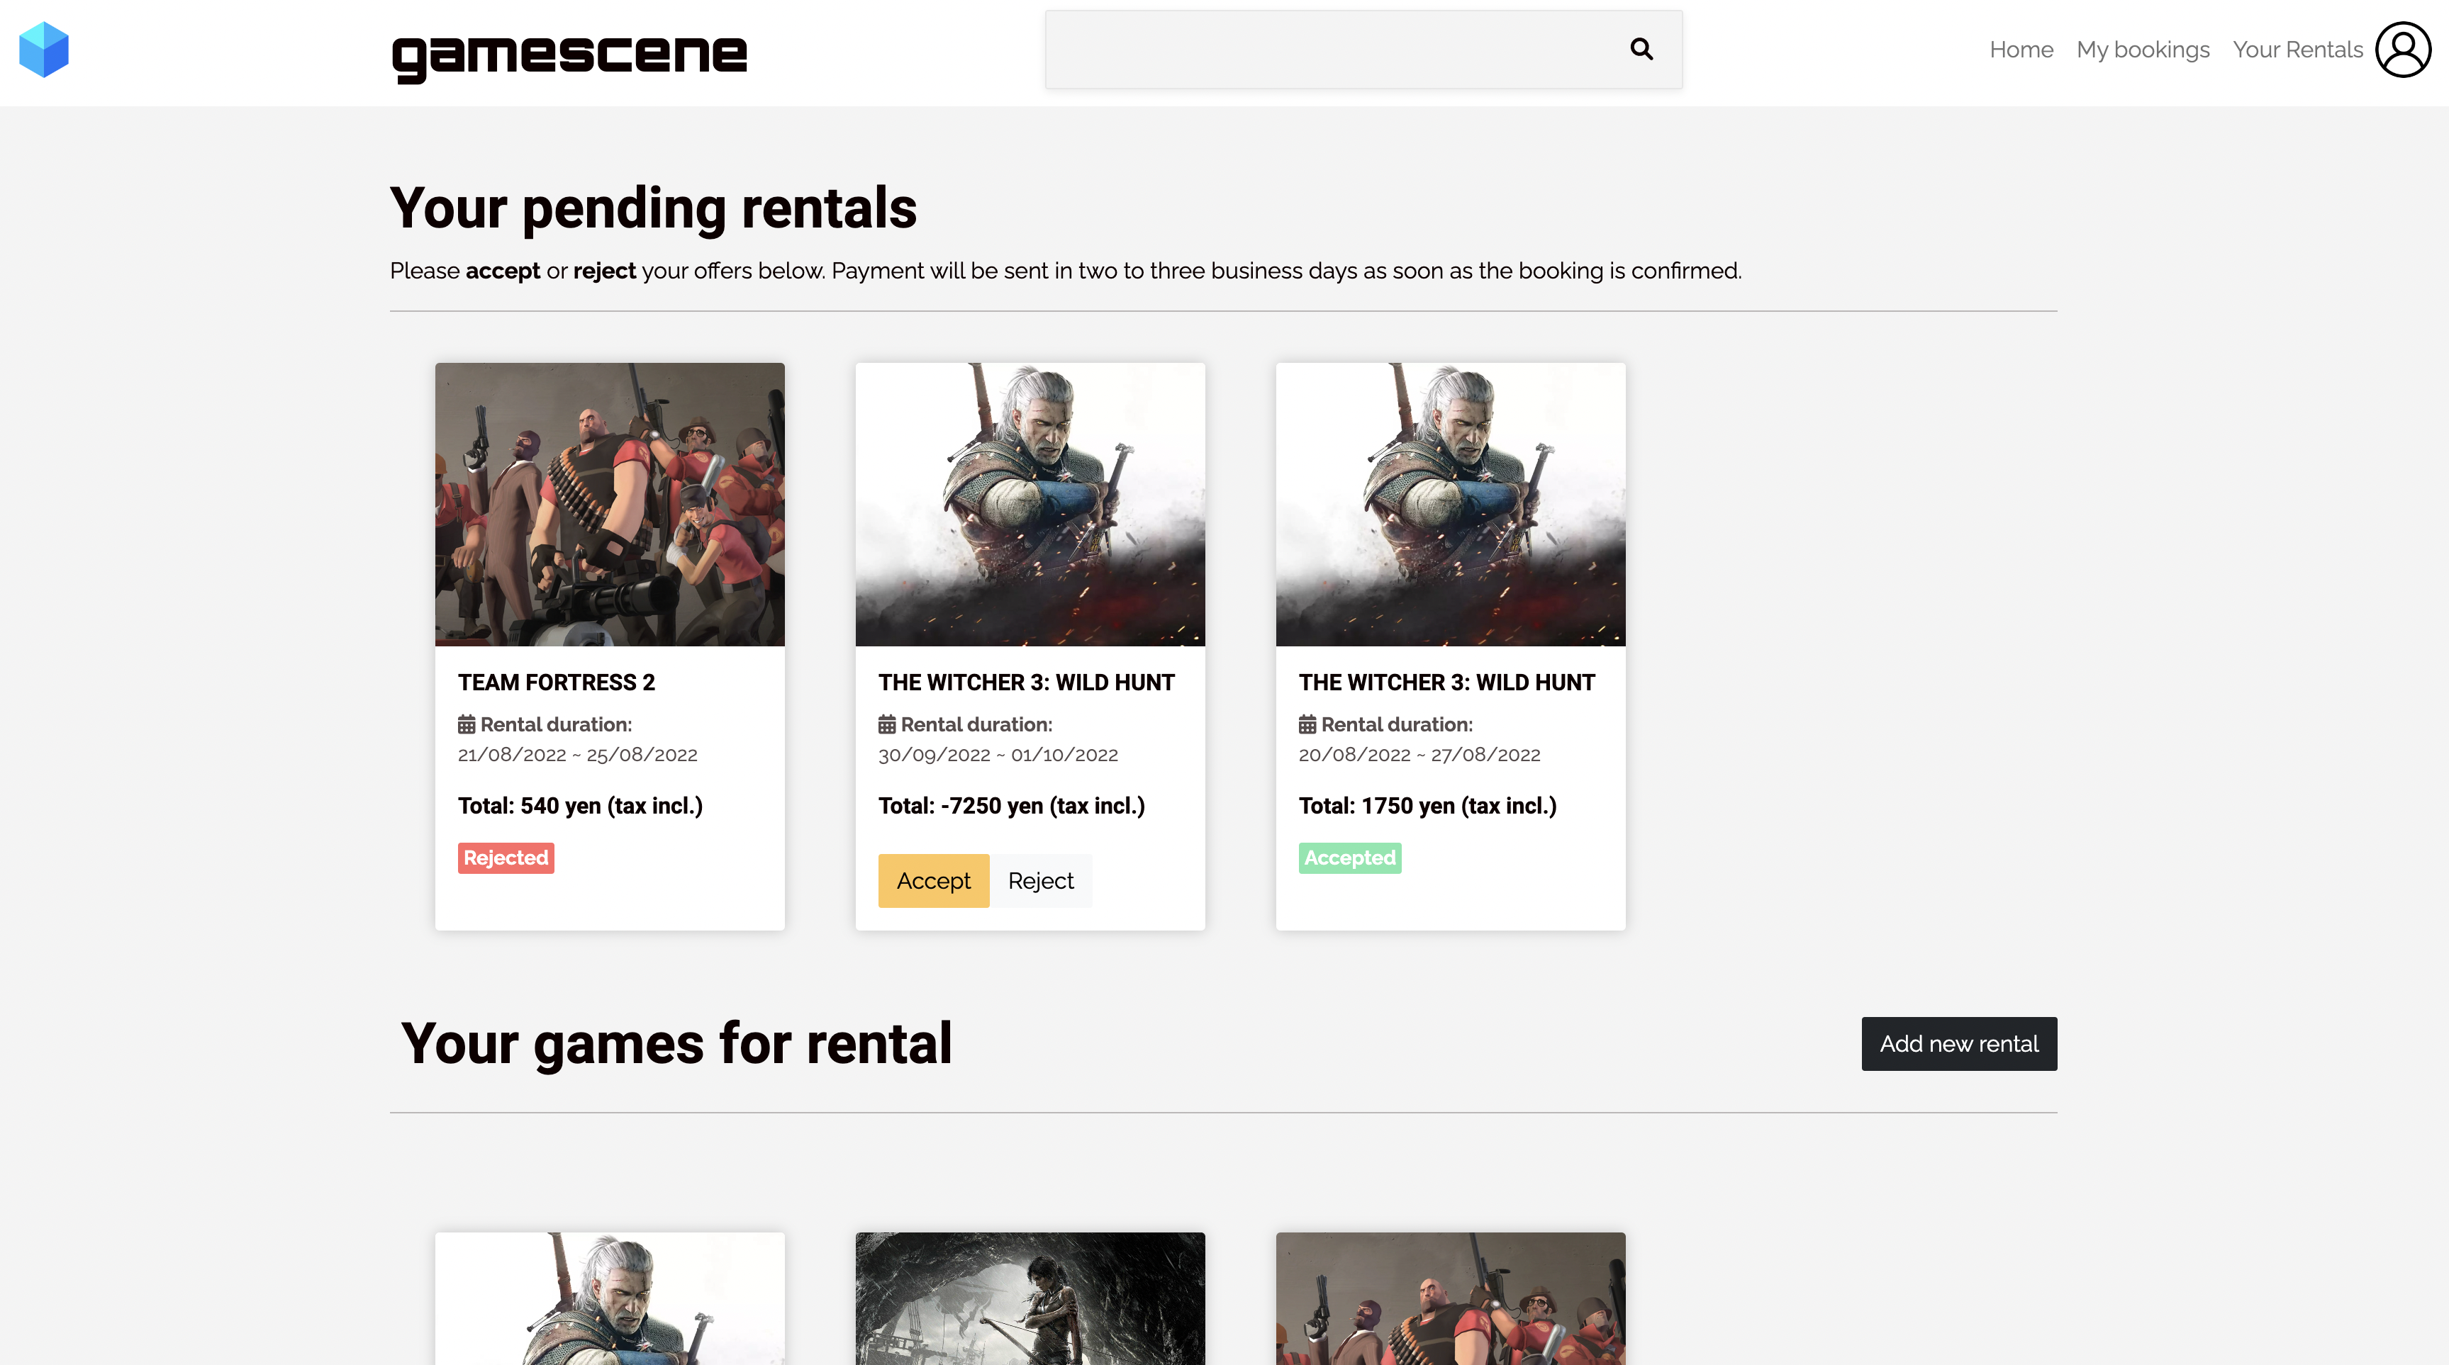The width and height of the screenshot is (2449, 1365).
Task: Click Add new rental button
Action: (1958, 1044)
